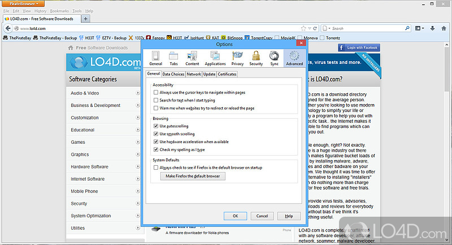This screenshot has width=452, height=245.
Task: Open the Sync options panel icon
Action: point(274,58)
